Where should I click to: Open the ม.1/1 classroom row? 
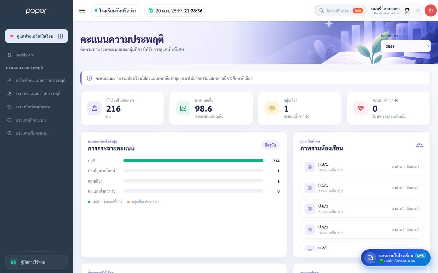tap(362, 188)
